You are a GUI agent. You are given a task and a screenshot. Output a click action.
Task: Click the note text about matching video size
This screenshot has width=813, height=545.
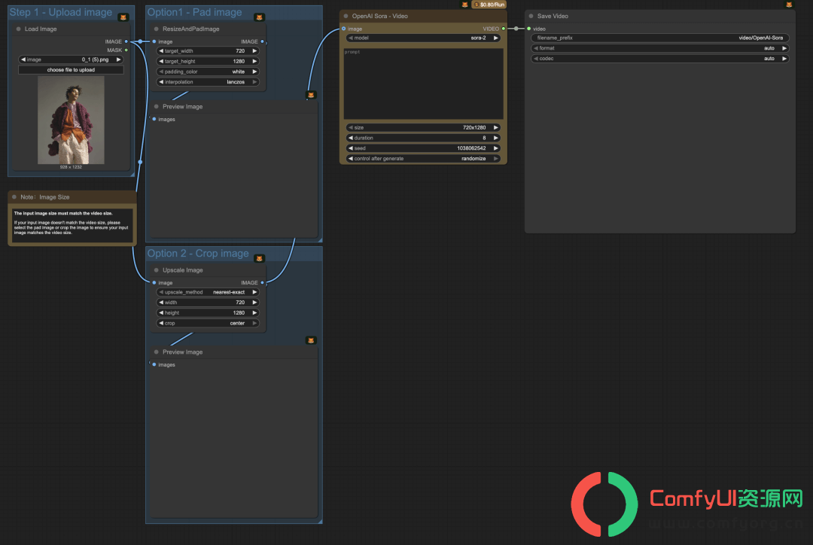(71, 224)
